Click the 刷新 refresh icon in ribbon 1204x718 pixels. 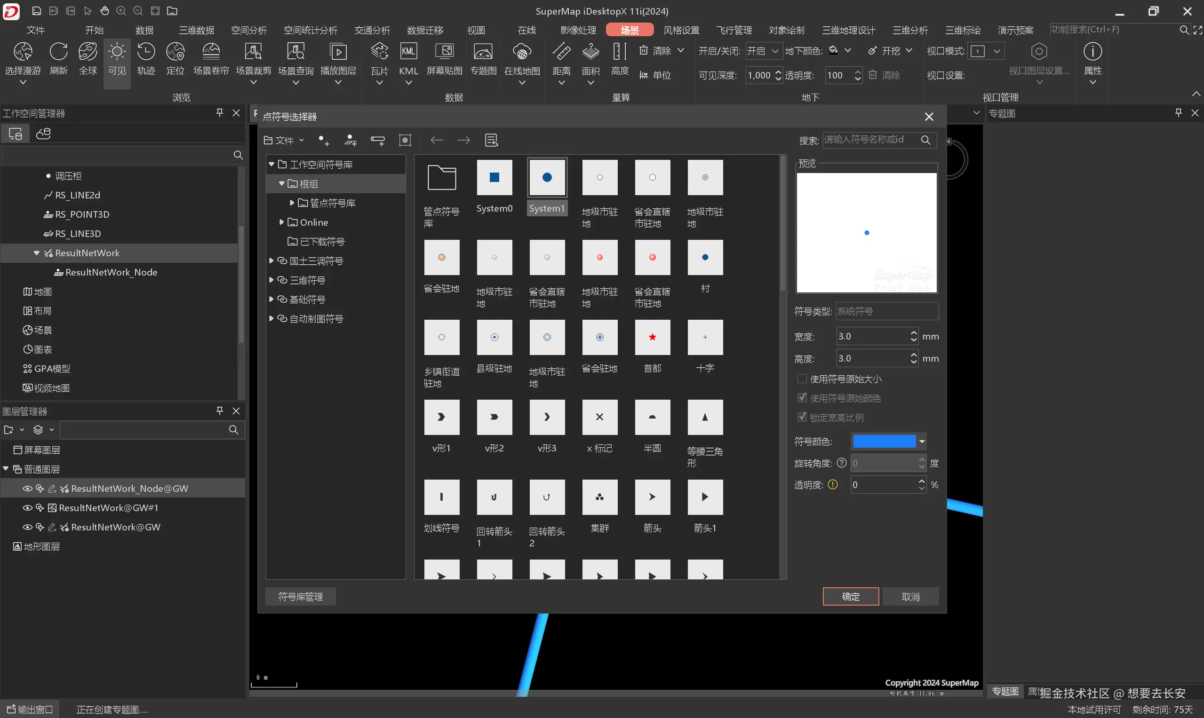[x=59, y=52]
